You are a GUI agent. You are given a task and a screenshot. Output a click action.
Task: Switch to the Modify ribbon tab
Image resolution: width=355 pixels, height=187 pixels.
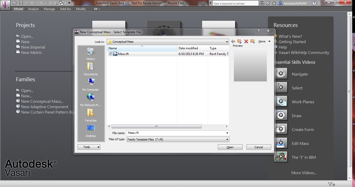[81, 9]
